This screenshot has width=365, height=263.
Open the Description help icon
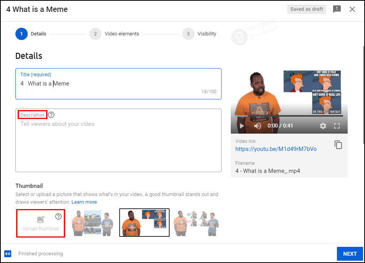click(51, 115)
